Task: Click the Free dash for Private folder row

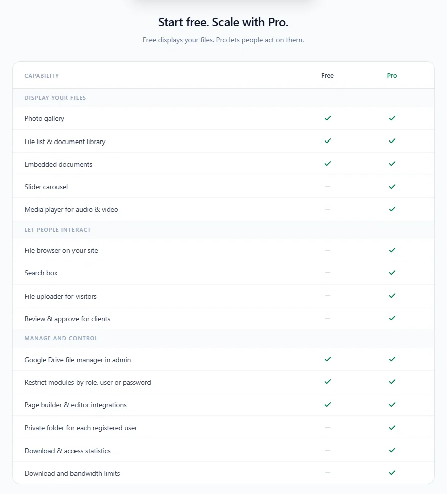Action: (328, 428)
